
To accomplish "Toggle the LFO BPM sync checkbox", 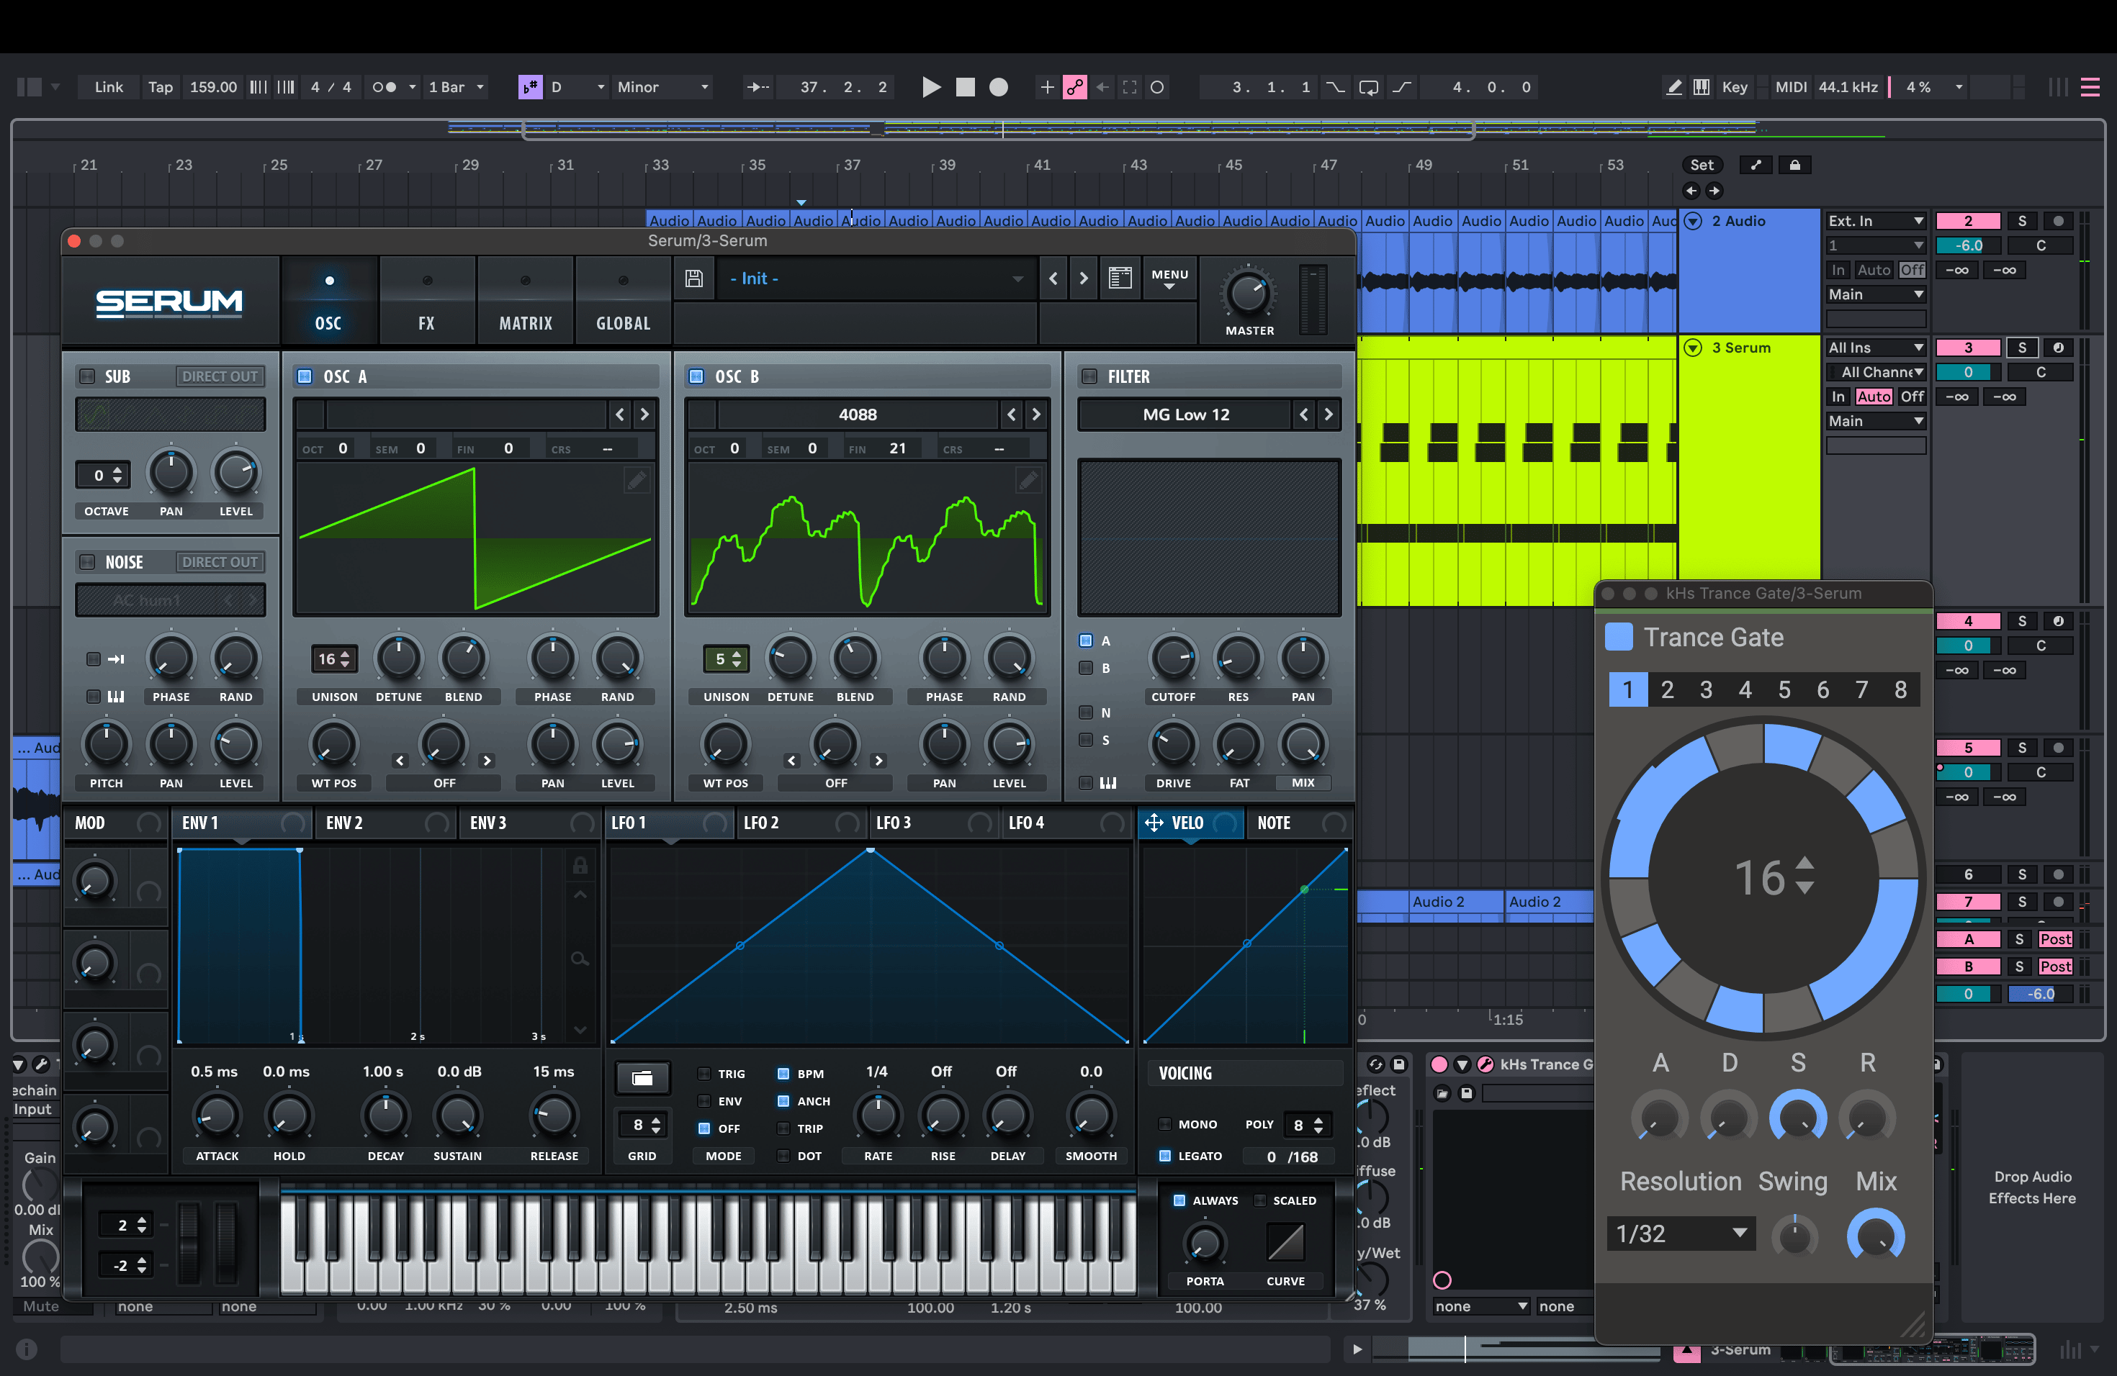I will point(783,1074).
